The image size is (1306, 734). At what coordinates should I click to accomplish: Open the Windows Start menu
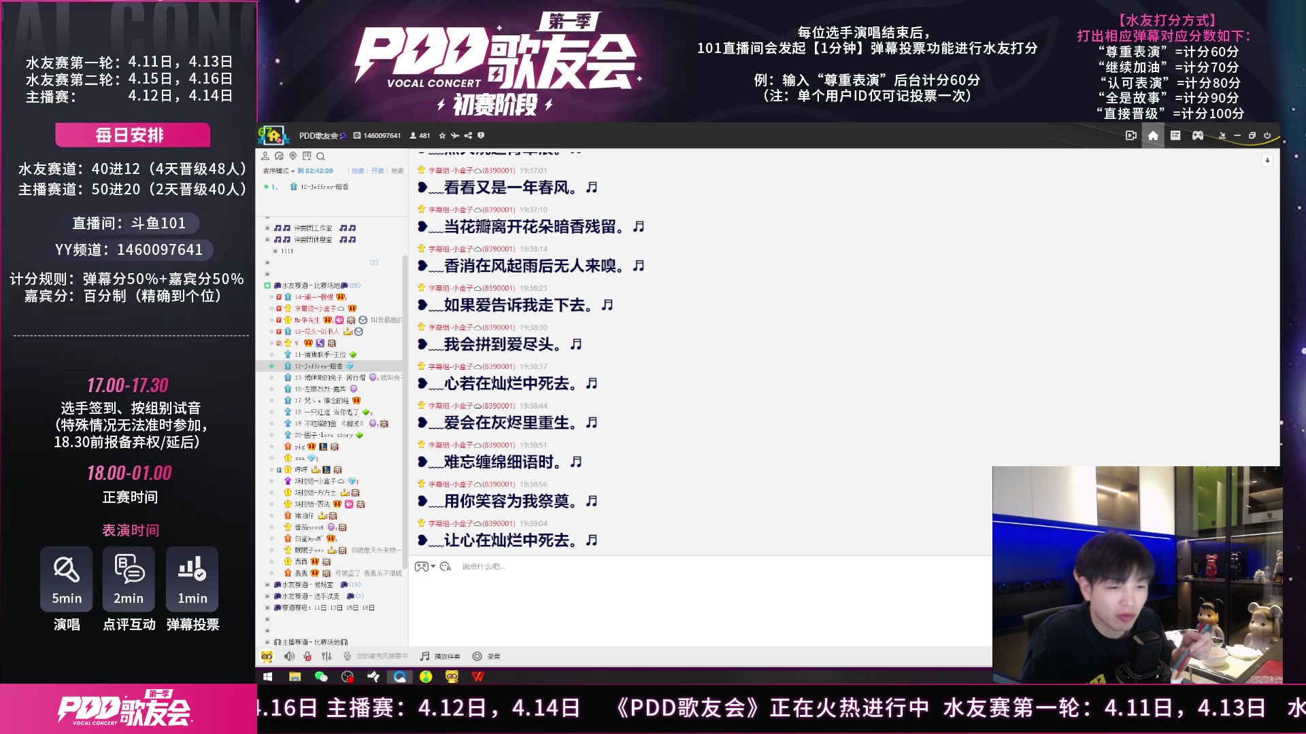point(268,676)
